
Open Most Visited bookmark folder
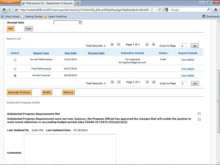point(10,16)
